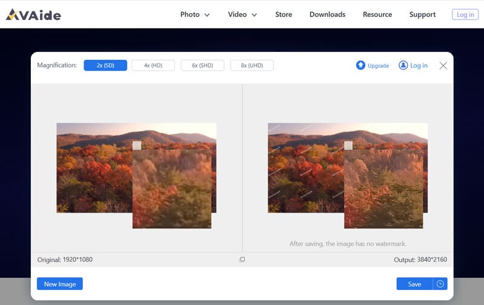Select 6x (SHD) magnification
The image size is (484, 305).
(x=203, y=65)
